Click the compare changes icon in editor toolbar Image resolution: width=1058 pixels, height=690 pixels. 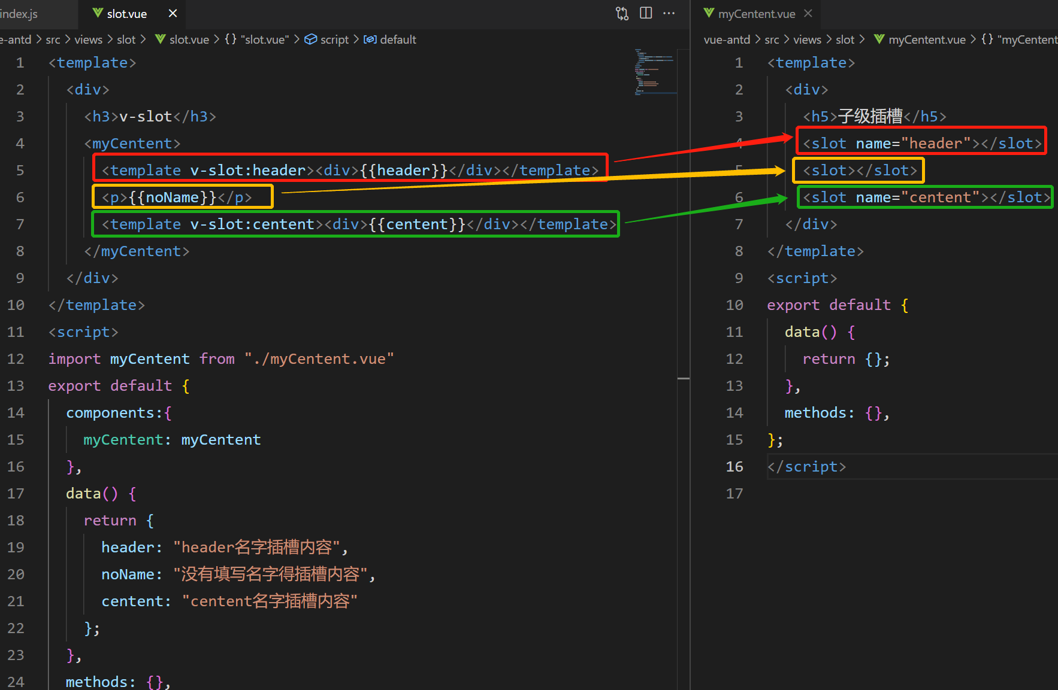click(622, 13)
